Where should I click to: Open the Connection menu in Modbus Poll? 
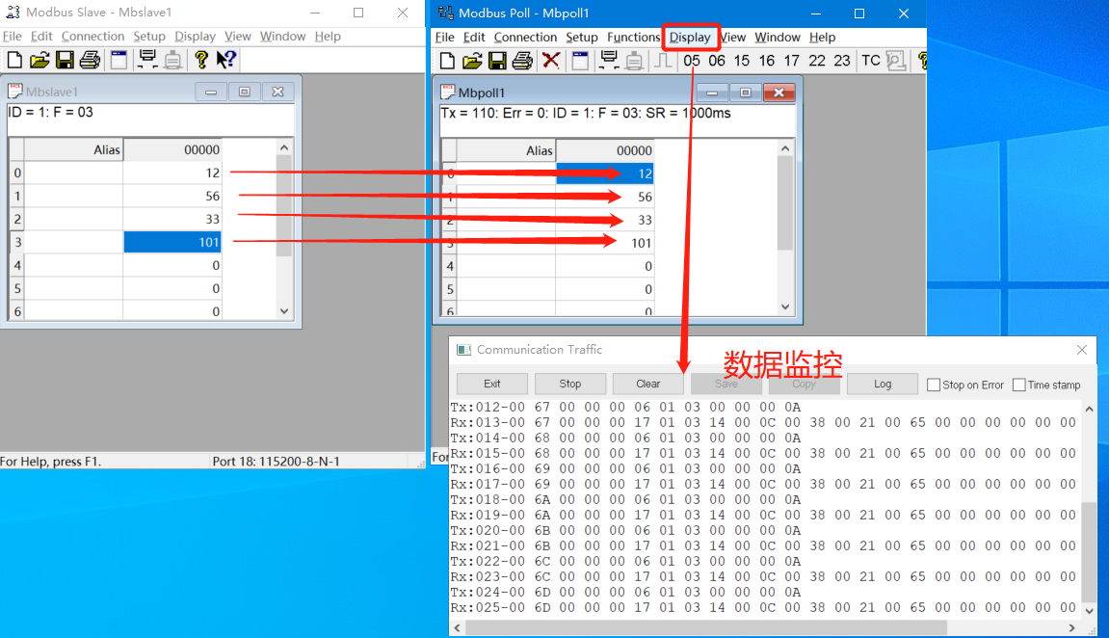[x=525, y=37]
